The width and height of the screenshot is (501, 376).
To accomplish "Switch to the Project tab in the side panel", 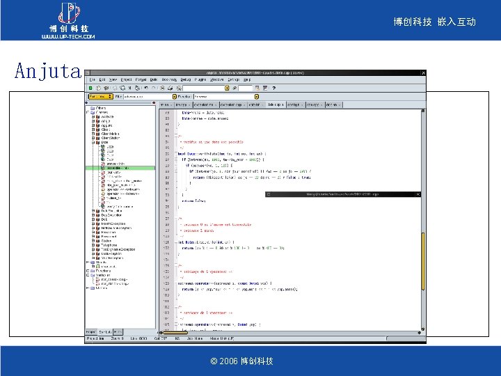I will click(x=91, y=332).
